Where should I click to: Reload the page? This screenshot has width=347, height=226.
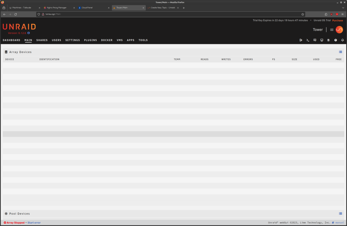click(16, 14)
